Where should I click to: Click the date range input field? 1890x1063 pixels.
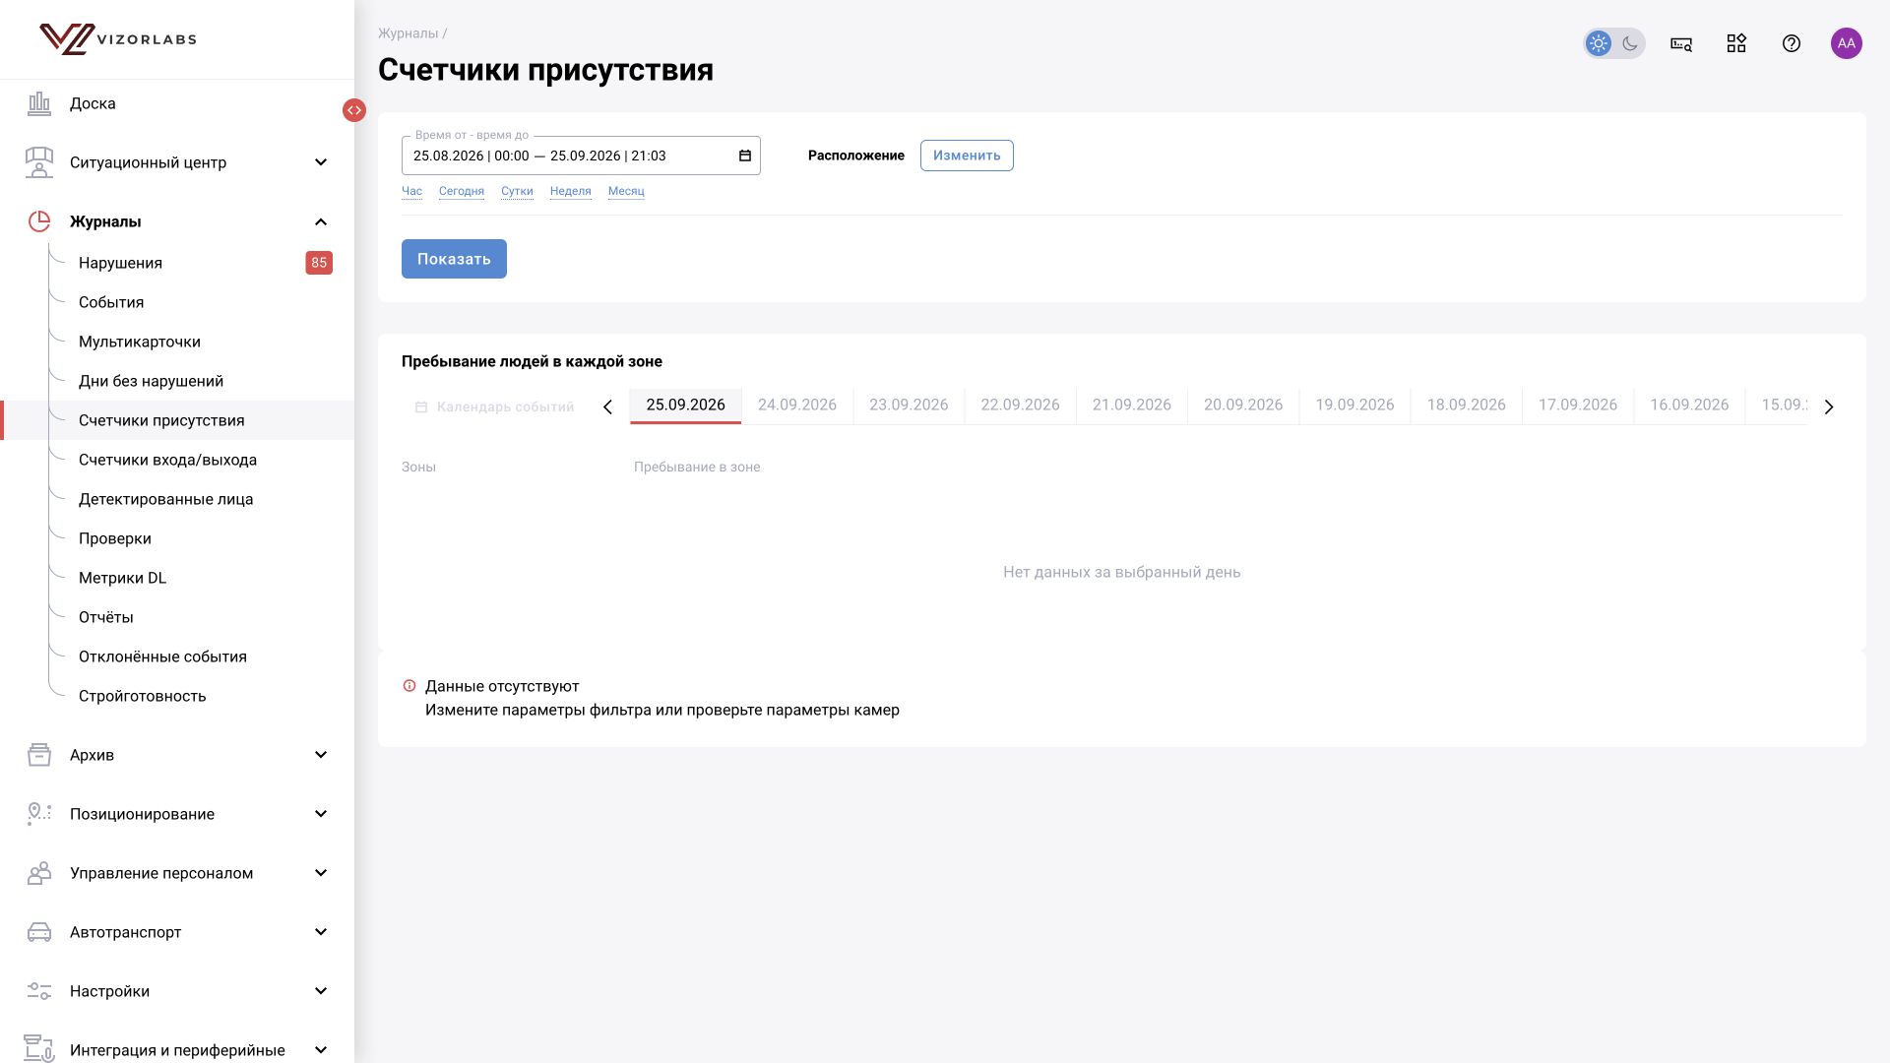pos(581,156)
